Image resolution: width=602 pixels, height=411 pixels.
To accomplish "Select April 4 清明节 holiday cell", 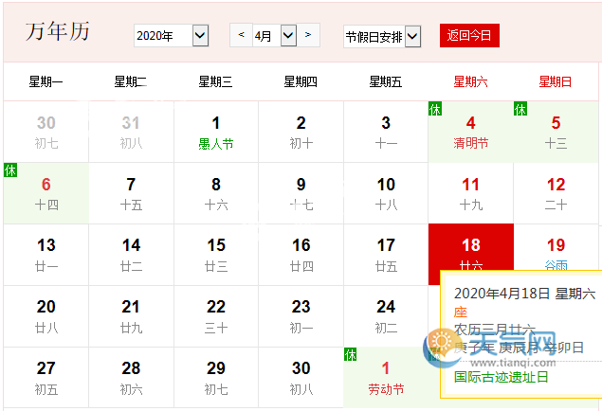I will pos(470,132).
